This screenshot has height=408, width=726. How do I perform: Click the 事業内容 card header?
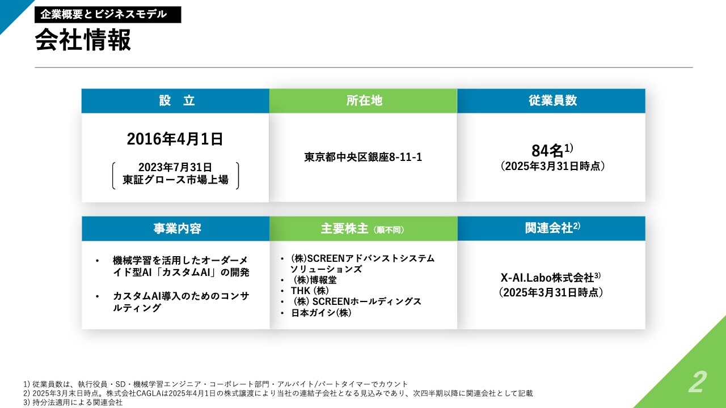click(175, 228)
